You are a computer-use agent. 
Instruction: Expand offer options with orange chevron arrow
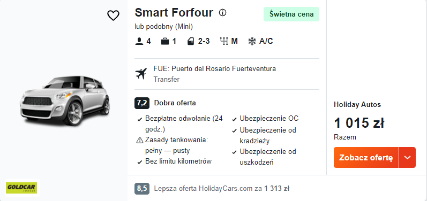coord(407,158)
